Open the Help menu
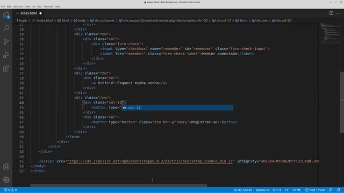Viewport: 344px width, 193px height. (58, 6)
